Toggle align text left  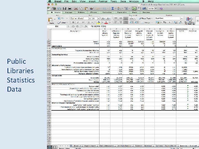tap(116, 22)
